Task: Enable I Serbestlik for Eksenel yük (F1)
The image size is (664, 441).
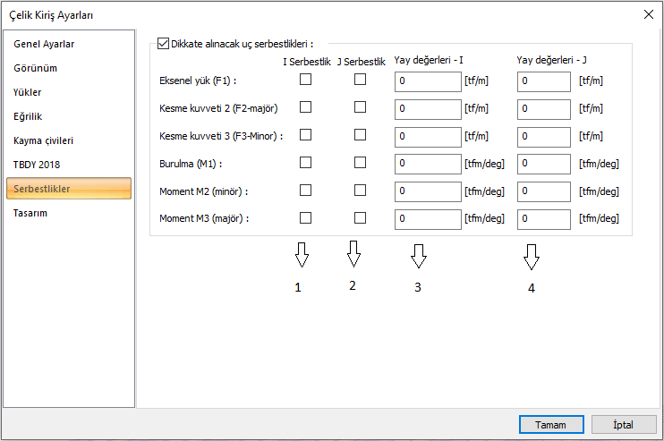Action: (x=305, y=80)
